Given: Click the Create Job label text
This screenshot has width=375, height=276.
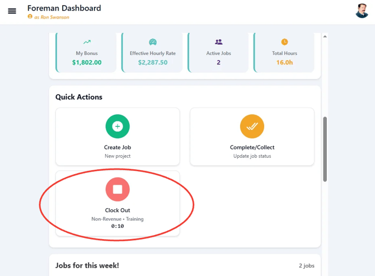Looking at the screenshot, I should pyautogui.click(x=118, y=147).
